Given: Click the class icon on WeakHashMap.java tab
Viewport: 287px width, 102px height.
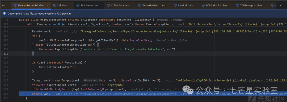Looking at the screenshot, I should coord(140,6).
